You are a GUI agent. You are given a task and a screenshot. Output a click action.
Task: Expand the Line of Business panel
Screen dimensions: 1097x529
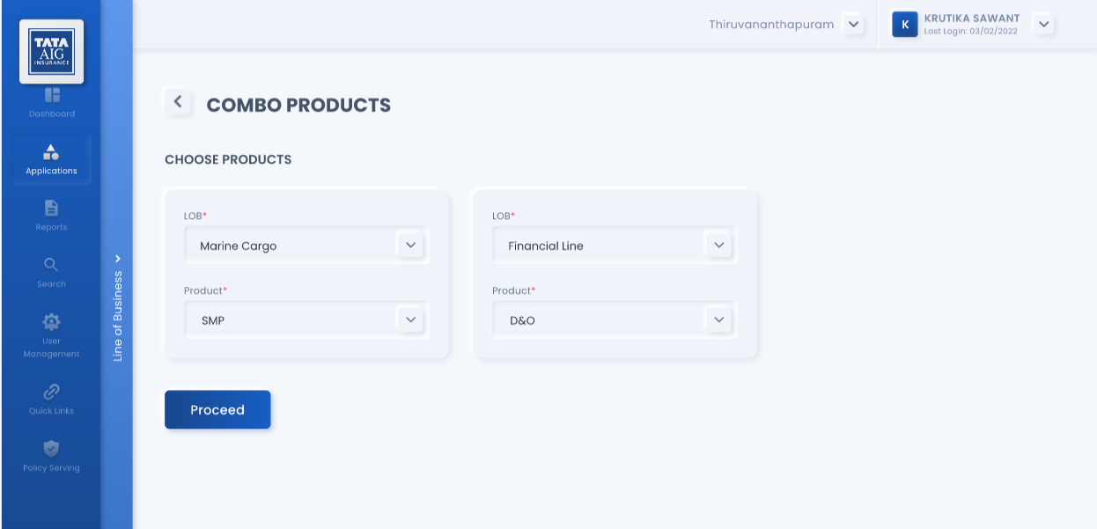[x=117, y=259]
